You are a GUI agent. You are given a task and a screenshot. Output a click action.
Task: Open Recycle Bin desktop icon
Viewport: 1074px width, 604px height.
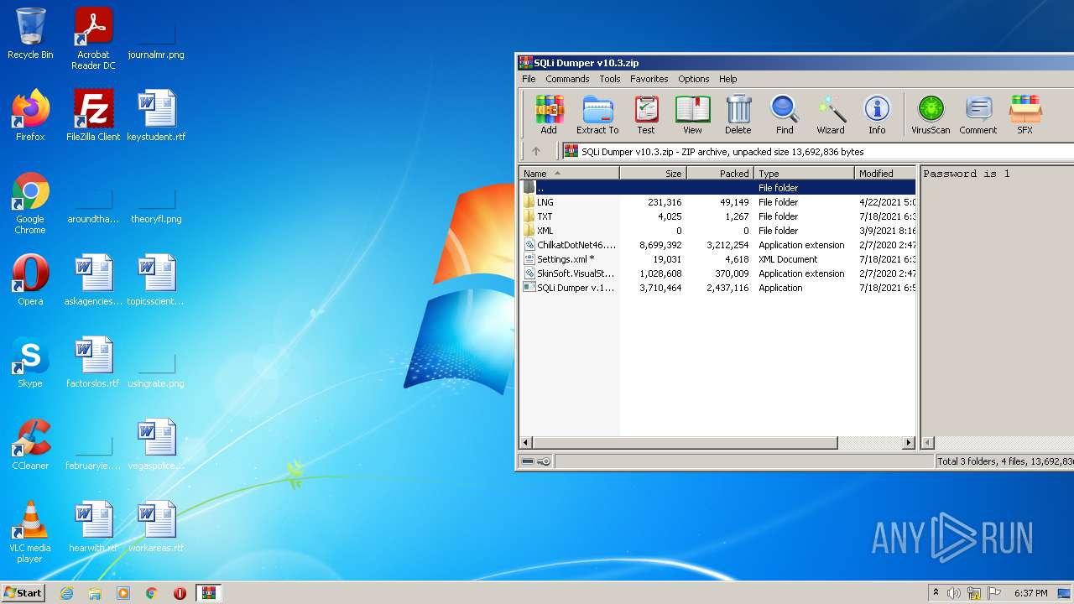click(x=30, y=34)
